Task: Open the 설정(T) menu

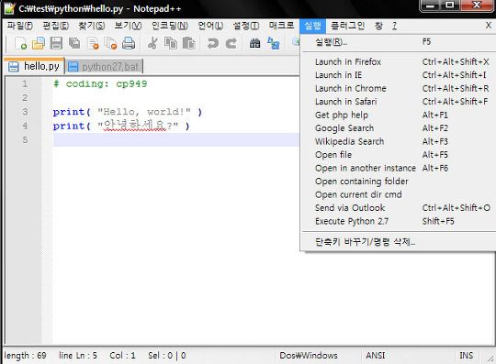Action: click(246, 26)
